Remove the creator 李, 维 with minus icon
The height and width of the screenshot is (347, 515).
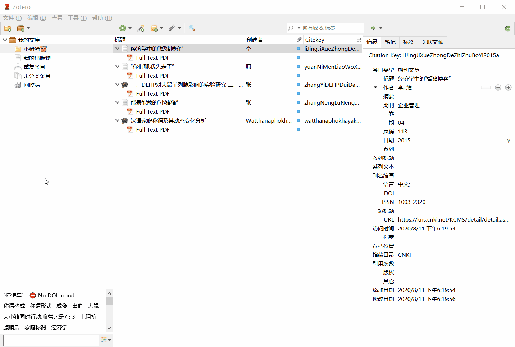coord(498,87)
